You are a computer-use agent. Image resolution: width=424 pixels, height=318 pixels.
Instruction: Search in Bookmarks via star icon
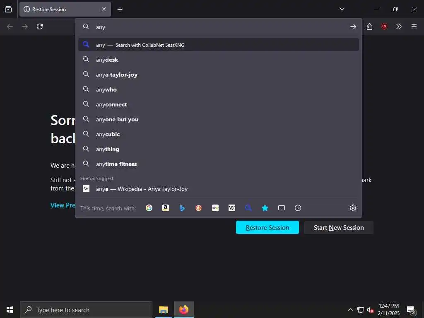click(265, 208)
